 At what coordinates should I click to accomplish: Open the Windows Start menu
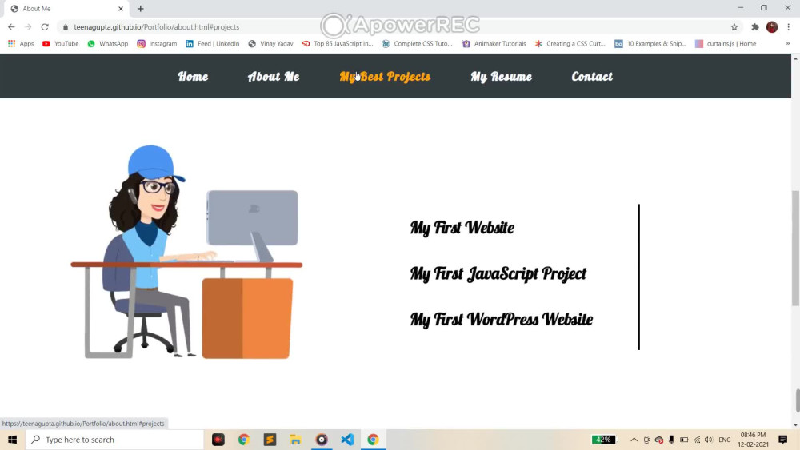12,440
